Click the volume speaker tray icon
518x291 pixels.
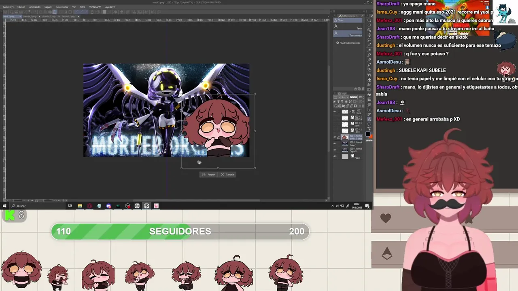tap(337, 206)
